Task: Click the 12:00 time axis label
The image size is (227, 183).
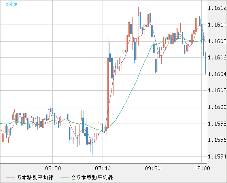Action: point(202,168)
